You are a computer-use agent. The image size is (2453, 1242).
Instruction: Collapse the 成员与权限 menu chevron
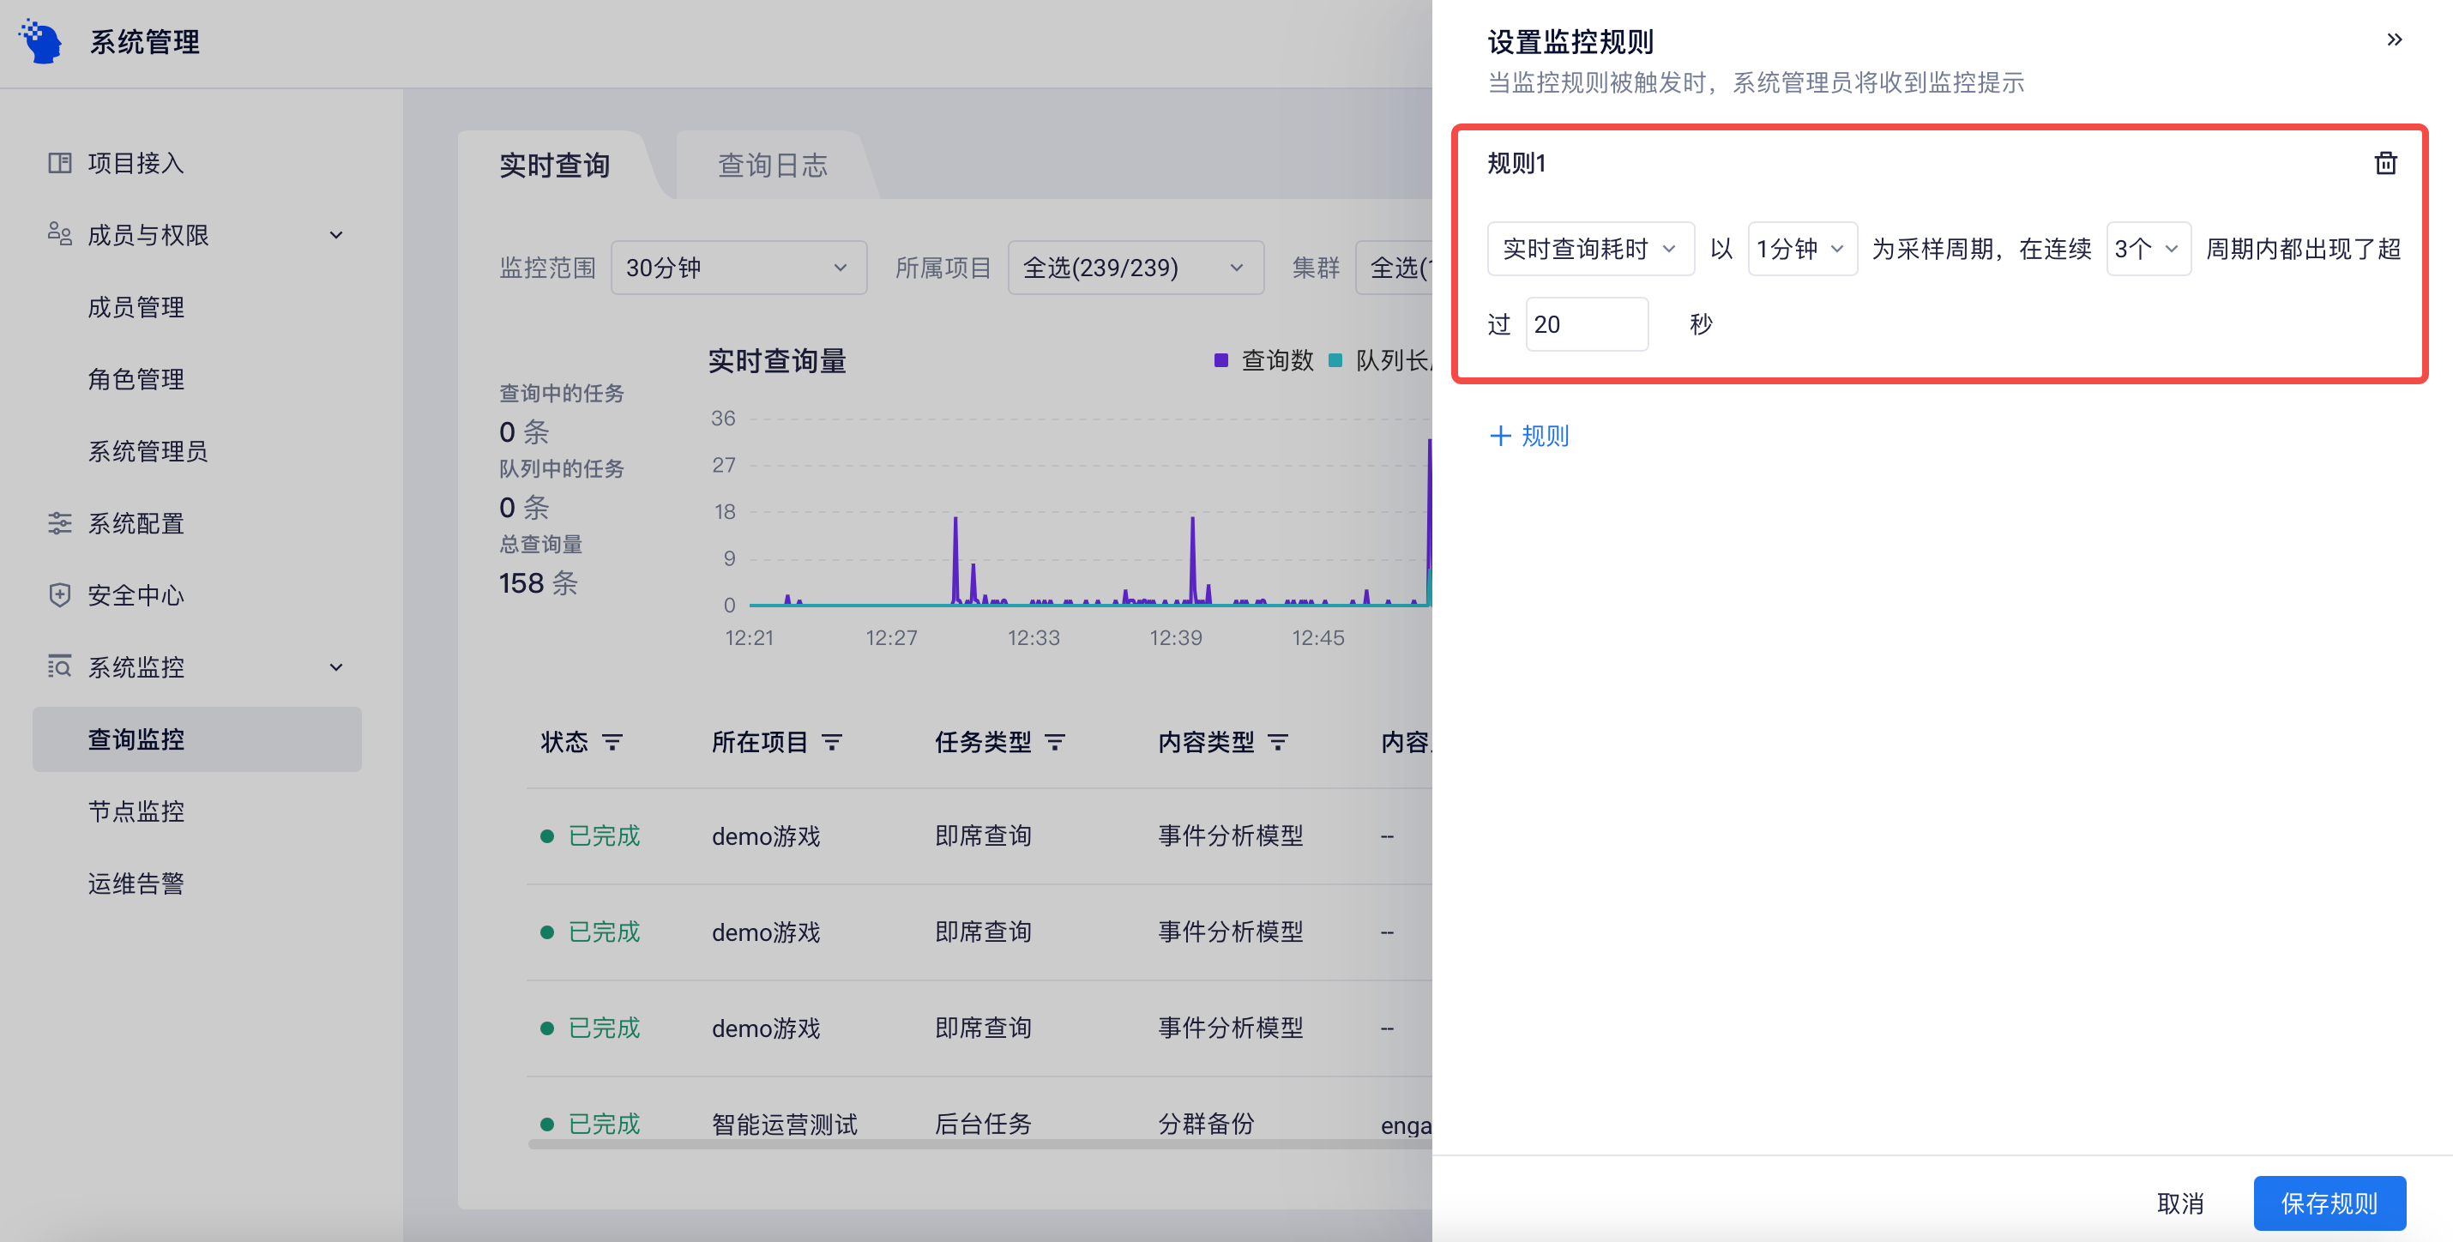[336, 235]
